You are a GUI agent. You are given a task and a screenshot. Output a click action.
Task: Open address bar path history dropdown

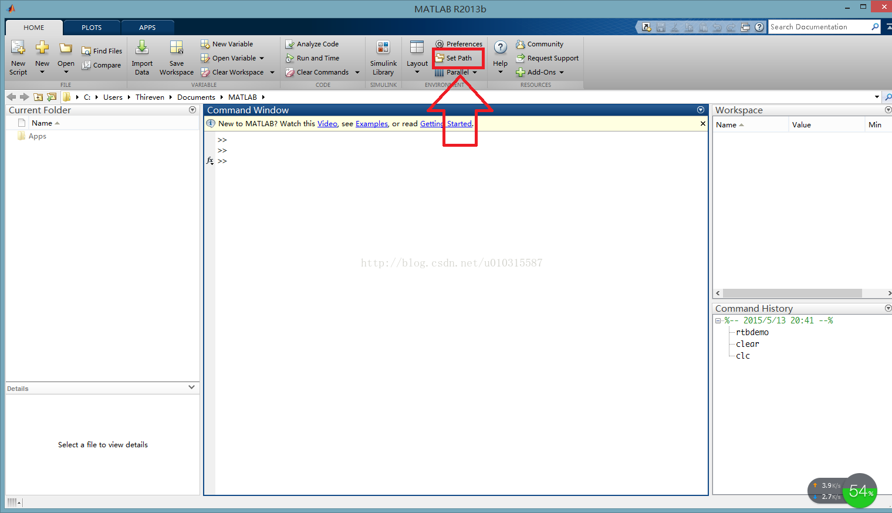pos(877,97)
